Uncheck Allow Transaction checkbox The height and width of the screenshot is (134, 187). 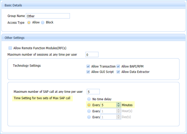(88, 66)
